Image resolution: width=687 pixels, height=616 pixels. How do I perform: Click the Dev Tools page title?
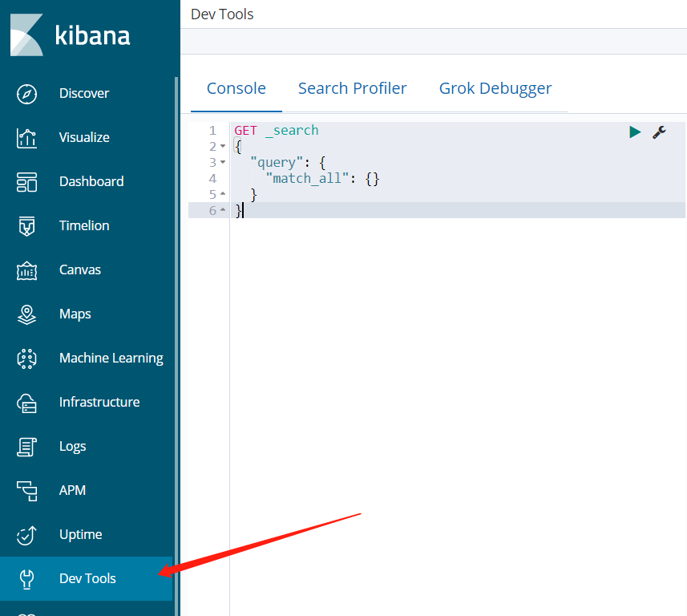click(x=222, y=14)
